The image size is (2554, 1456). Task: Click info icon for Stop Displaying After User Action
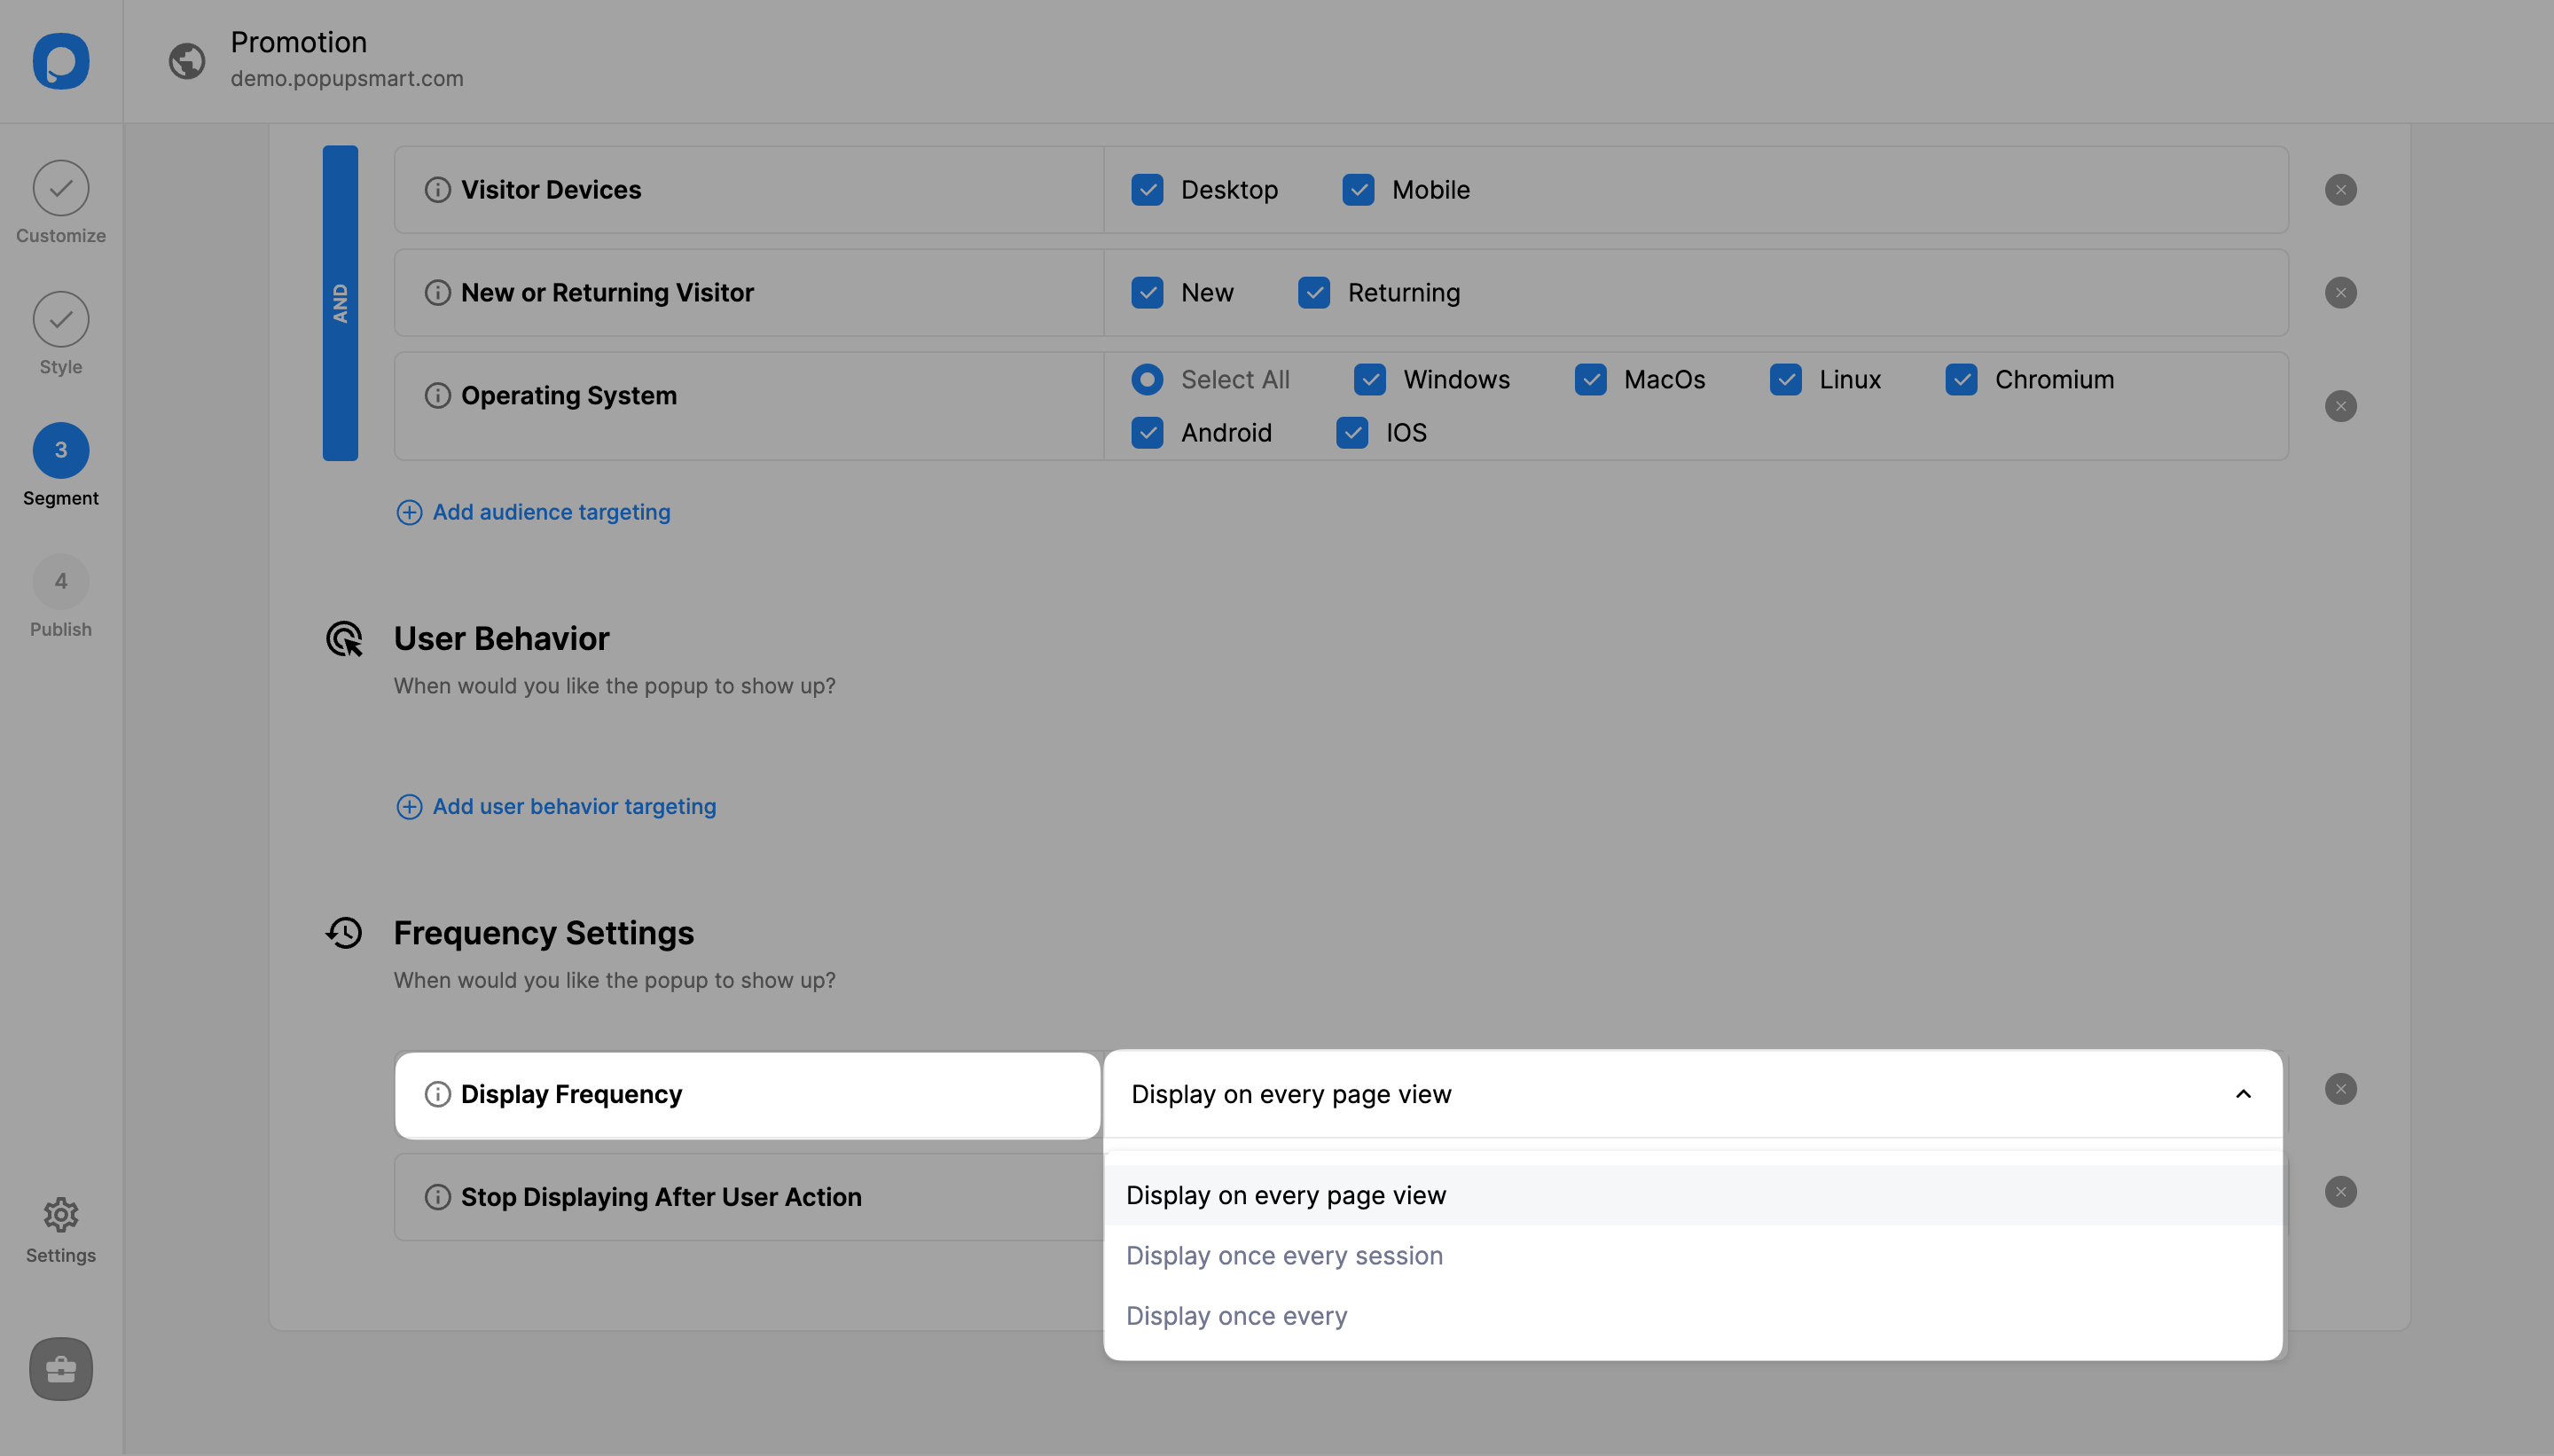[x=437, y=1197]
